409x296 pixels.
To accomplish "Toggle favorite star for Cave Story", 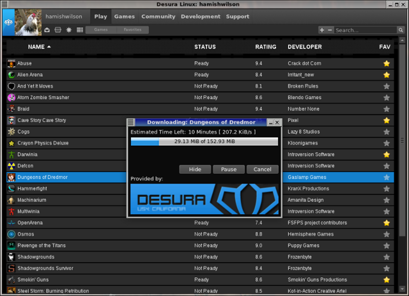I will (x=387, y=120).
